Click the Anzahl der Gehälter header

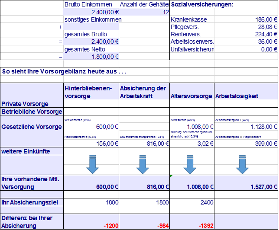coord(145,4)
